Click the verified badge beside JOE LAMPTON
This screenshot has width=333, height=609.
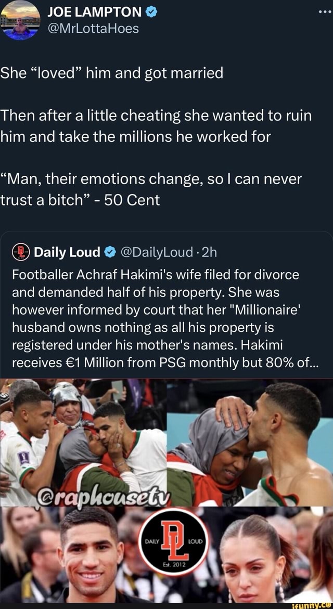coord(151,11)
